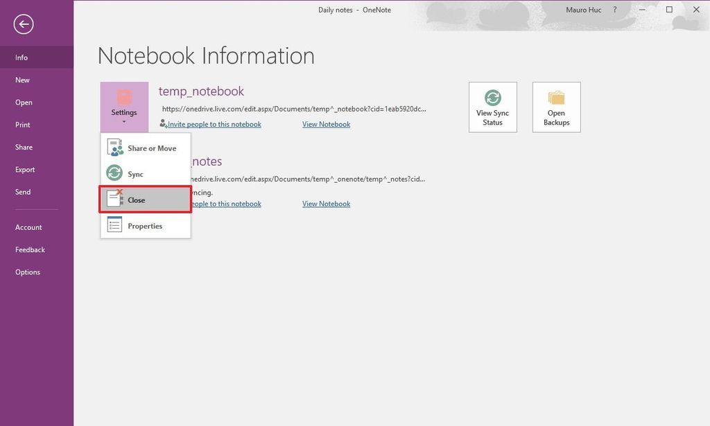
Task: Click the Mauro Huc account name
Action: [x=582, y=10]
